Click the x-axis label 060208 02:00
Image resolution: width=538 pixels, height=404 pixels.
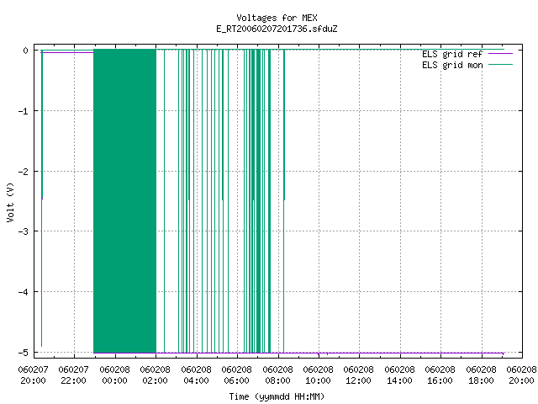tap(155, 375)
